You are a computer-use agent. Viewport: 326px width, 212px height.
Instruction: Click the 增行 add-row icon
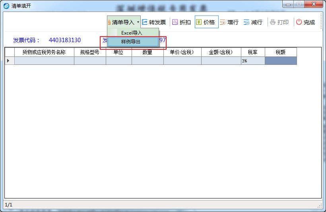223,22
